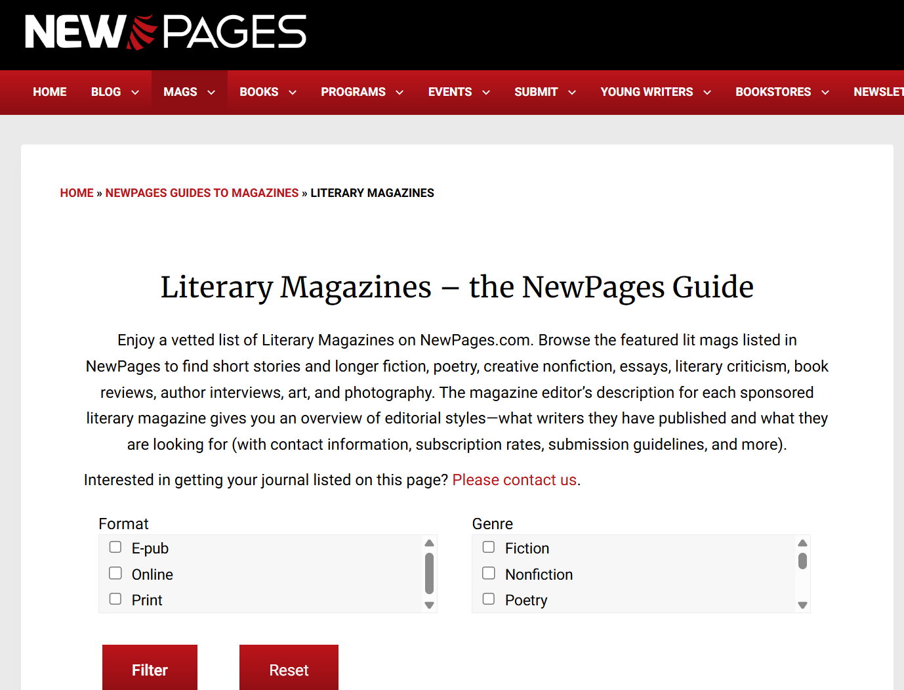Open the Bookstores menu item
Viewport: 904px width, 690px height.
(773, 92)
